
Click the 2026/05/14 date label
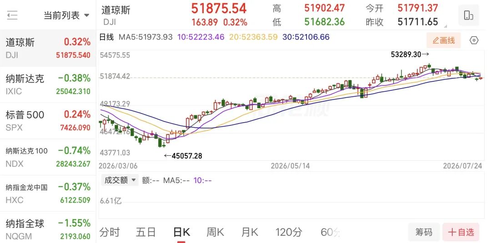click(290, 165)
